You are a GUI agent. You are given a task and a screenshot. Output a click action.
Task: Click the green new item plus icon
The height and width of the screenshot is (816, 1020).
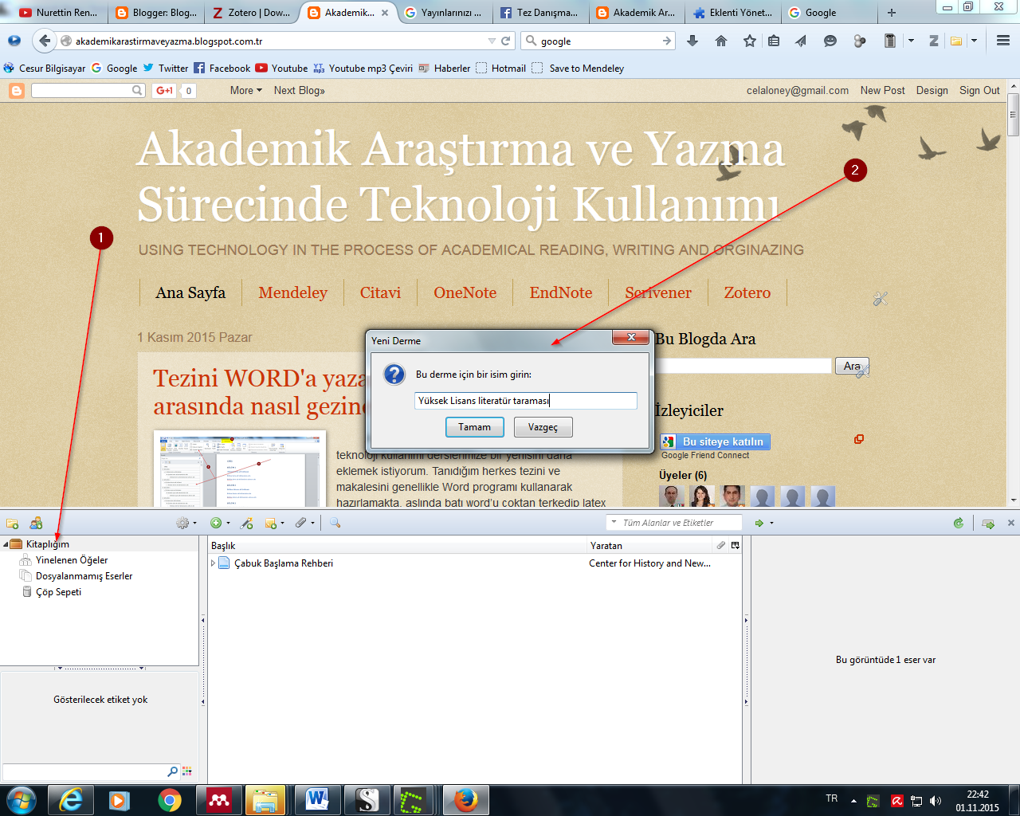[x=216, y=524]
